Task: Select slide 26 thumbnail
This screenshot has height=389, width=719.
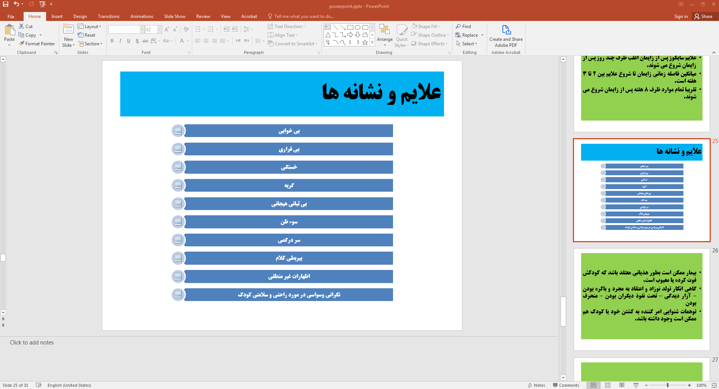Action: pyautogui.click(x=641, y=299)
